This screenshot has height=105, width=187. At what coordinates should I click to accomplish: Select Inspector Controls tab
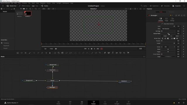160,19
